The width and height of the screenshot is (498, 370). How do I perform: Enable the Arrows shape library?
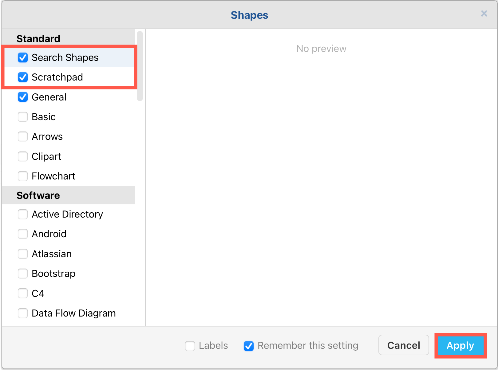23,136
